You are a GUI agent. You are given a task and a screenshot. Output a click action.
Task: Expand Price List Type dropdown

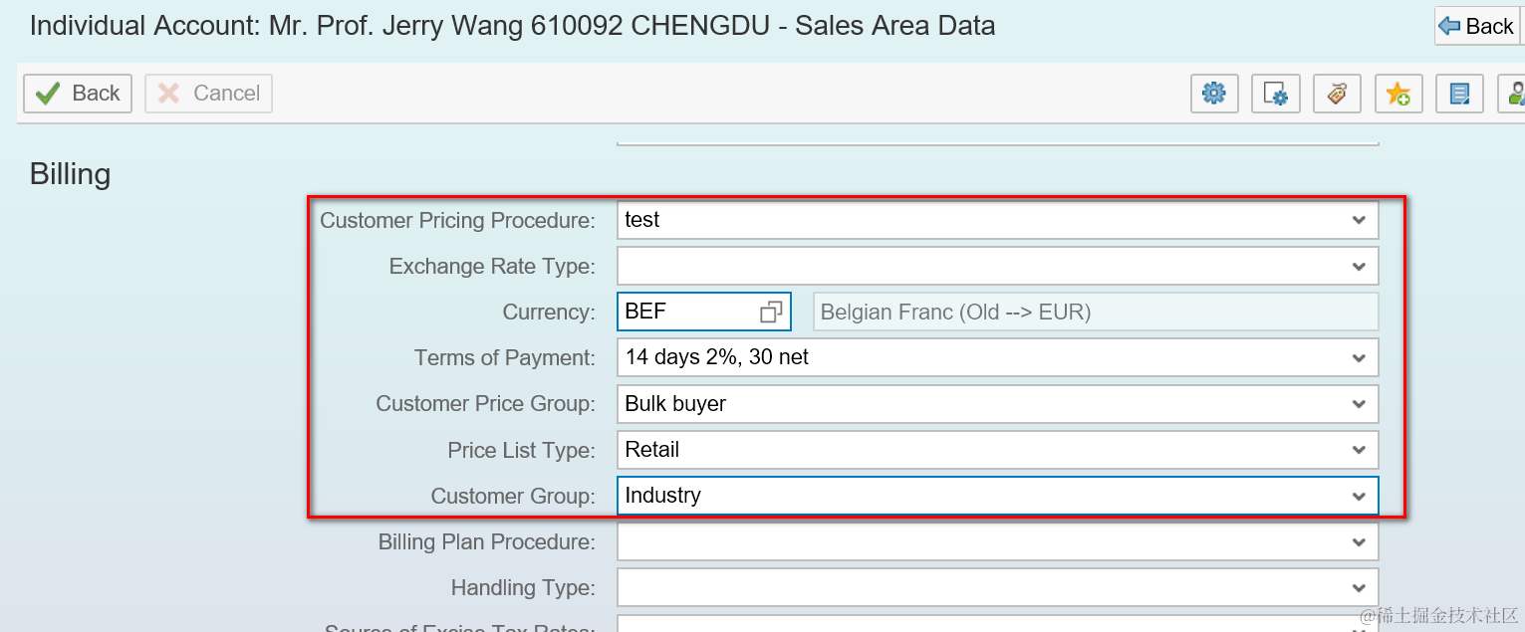(1359, 450)
